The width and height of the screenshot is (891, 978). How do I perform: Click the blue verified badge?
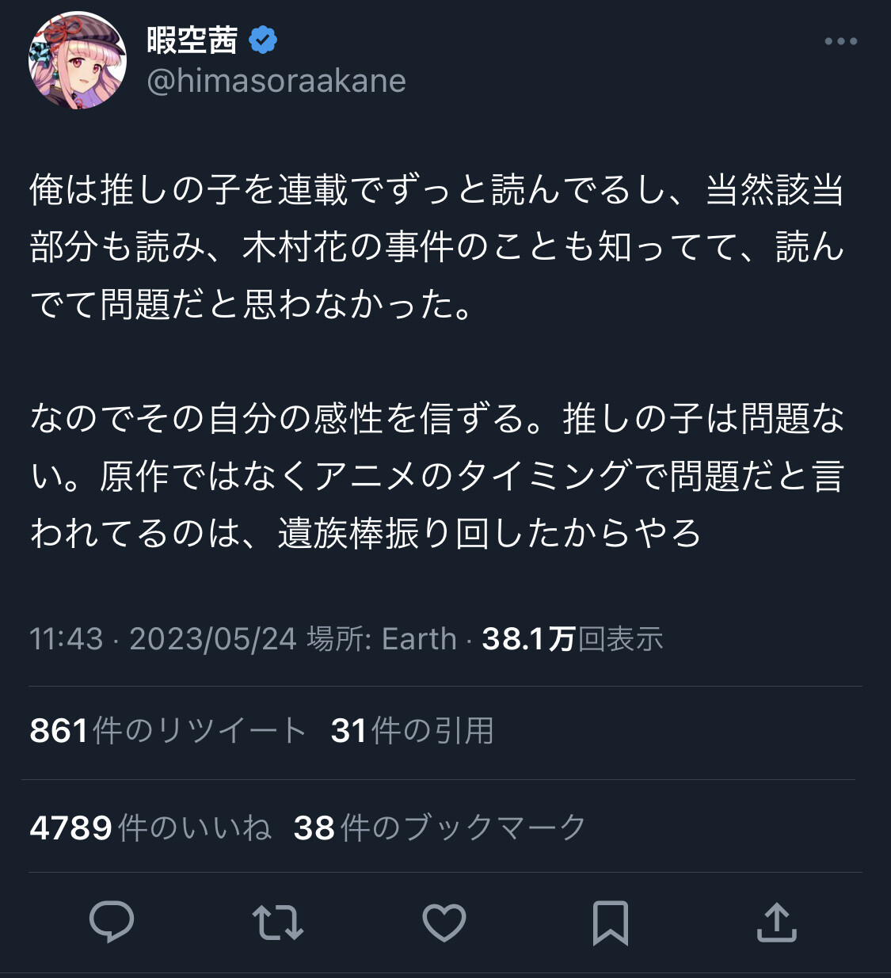263,40
